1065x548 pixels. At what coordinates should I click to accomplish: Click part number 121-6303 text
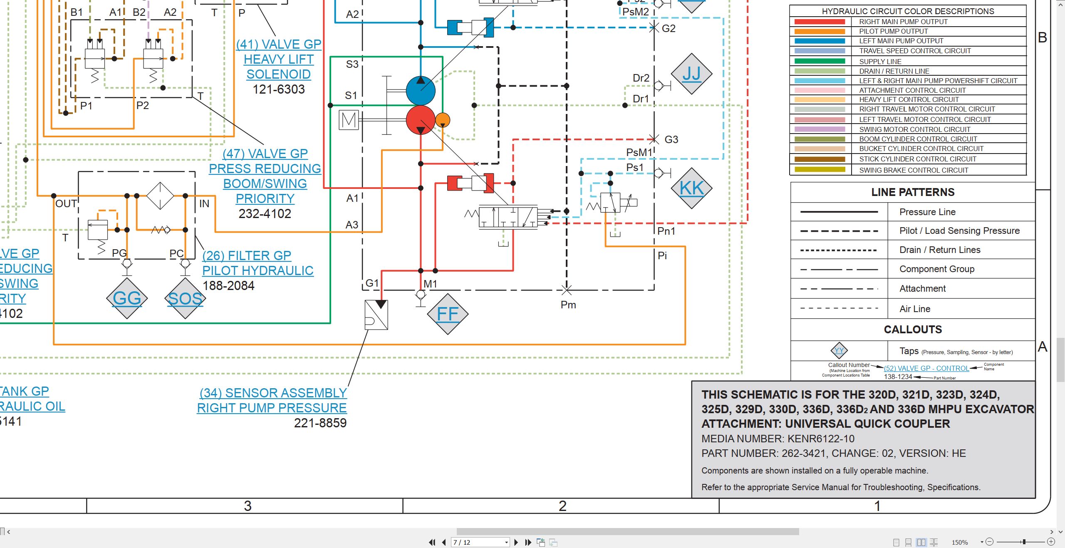(x=279, y=89)
